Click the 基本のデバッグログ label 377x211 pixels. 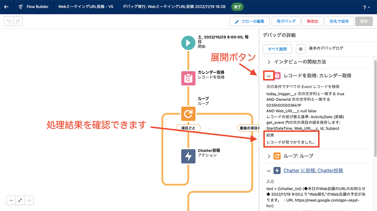326,48
